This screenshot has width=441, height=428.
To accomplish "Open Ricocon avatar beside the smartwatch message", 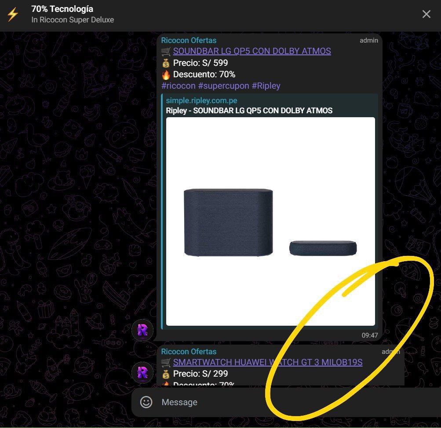I will coord(142,373).
